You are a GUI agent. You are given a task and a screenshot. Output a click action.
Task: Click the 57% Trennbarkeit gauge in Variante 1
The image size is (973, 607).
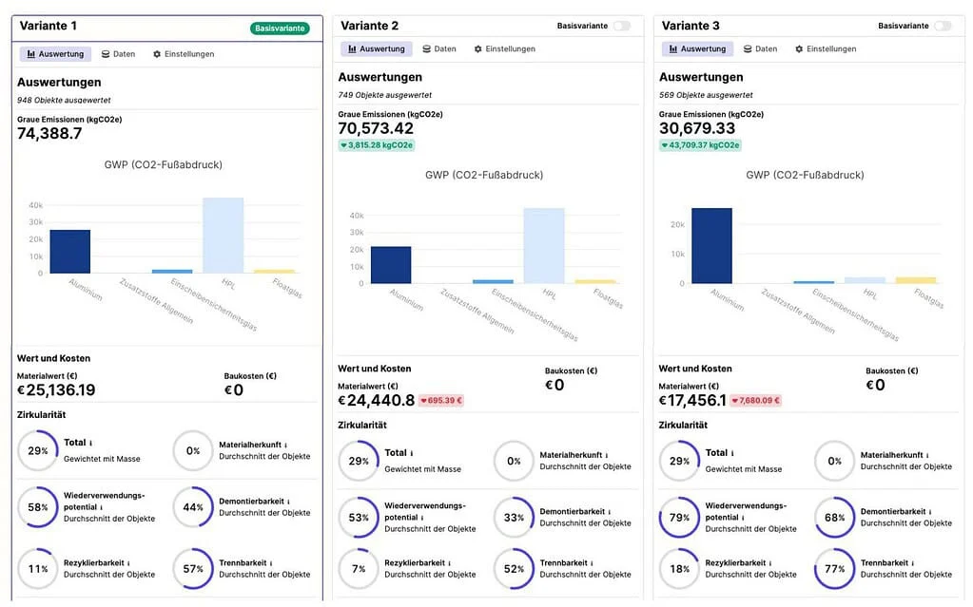[193, 569]
